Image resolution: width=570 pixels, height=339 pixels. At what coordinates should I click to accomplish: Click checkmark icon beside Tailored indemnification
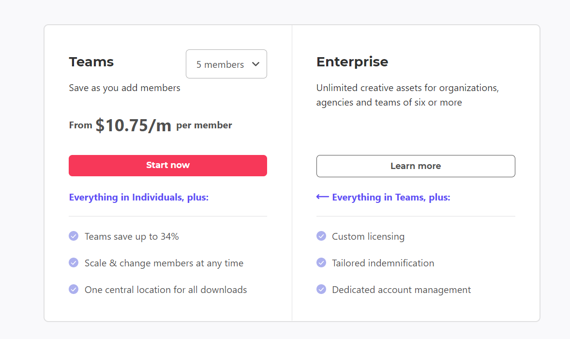pyautogui.click(x=321, y=262)
